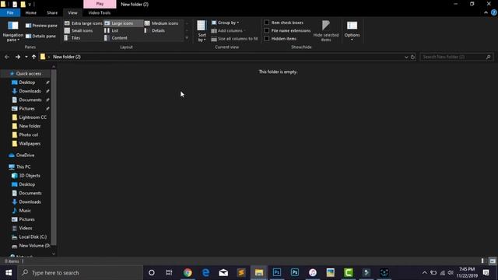Go up one folder level

coord(33,57)
